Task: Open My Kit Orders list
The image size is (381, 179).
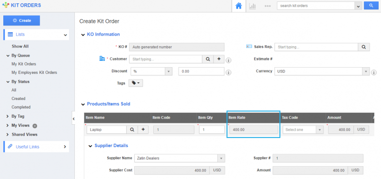Action: (x=24, y=64)
